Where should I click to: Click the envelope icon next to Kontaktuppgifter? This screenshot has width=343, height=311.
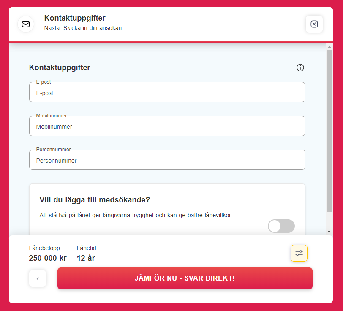click(26, 24)
